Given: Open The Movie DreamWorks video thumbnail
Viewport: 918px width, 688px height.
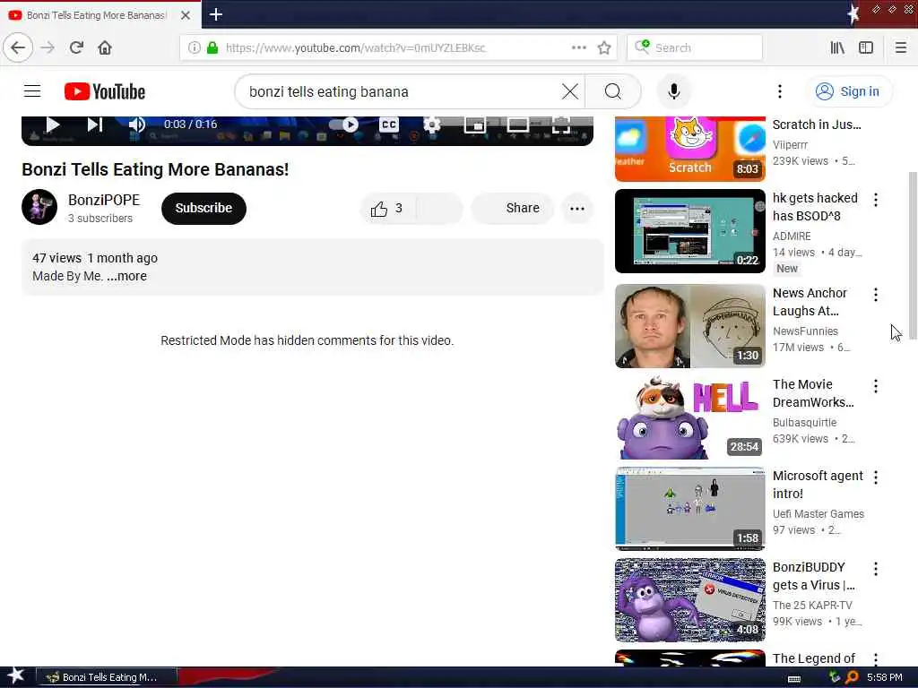Looking at the screenshot, I should point(690,417).
